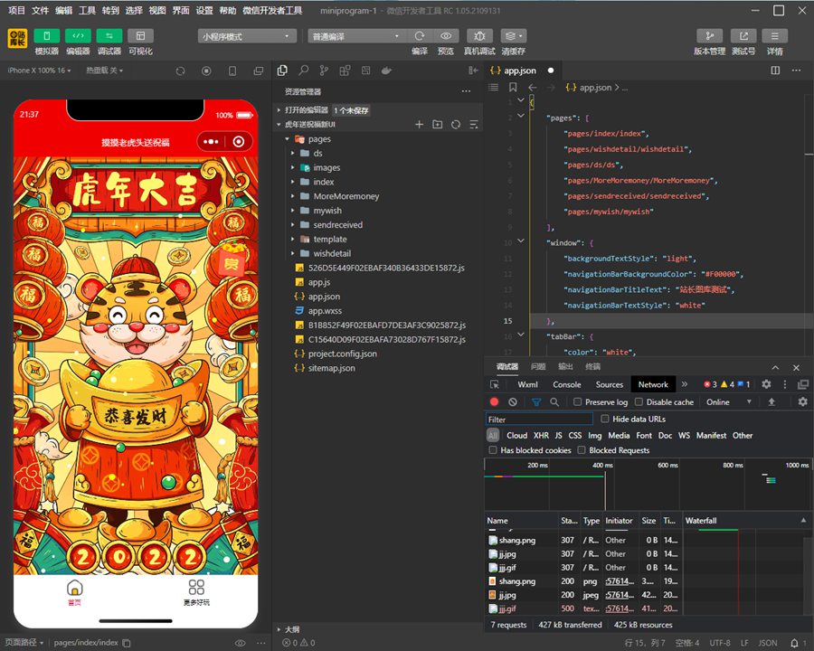Click the 真机调试 bug icon
The height and width of the screenshot is (651, 814).
[x=479, y=36]
